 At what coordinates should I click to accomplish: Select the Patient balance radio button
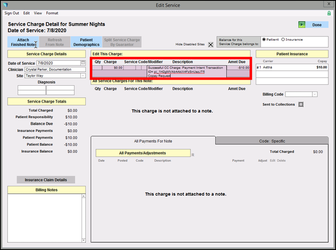[x=264, y=39]
